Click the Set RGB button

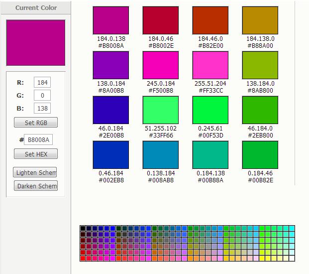coord(36,123)
